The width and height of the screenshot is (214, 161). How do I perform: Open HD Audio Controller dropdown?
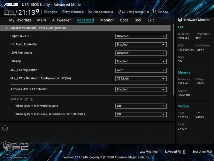point(141,45)
